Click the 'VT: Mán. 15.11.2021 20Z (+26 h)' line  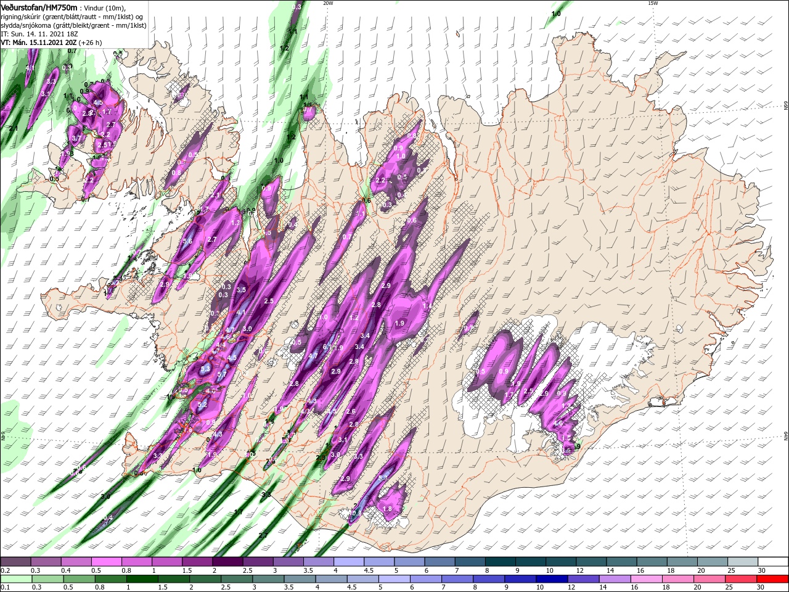click(x=51, y=43)
